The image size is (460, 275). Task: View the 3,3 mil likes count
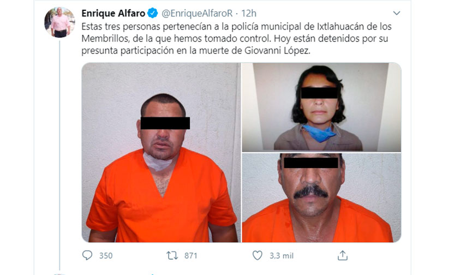pos(282,255)
